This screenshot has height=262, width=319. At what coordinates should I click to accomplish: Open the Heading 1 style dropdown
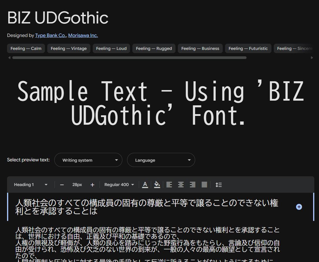click(x=31, y=185)
